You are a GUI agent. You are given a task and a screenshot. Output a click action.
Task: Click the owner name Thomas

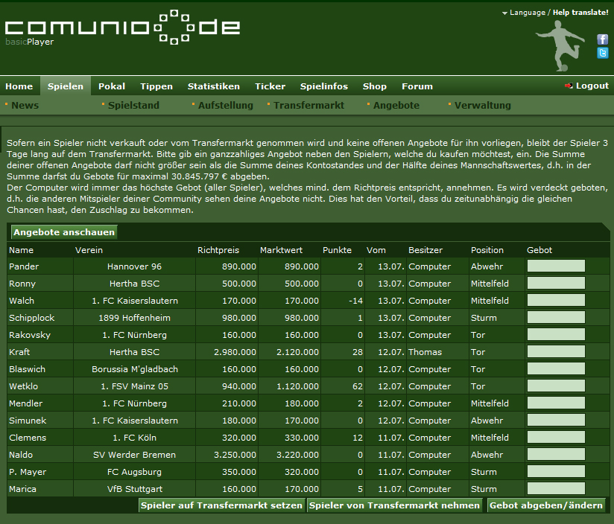point(425,352)
